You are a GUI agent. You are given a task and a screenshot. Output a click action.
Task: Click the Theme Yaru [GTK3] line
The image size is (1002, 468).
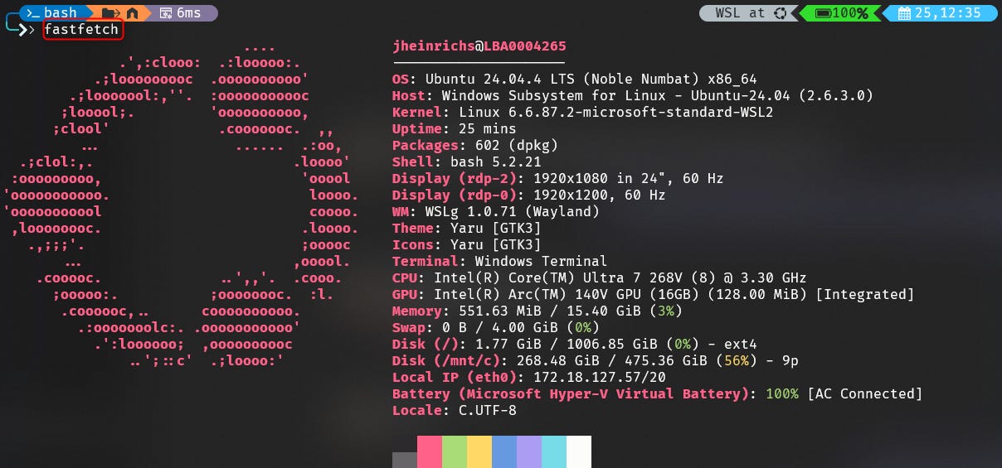[x=466, y=229]
